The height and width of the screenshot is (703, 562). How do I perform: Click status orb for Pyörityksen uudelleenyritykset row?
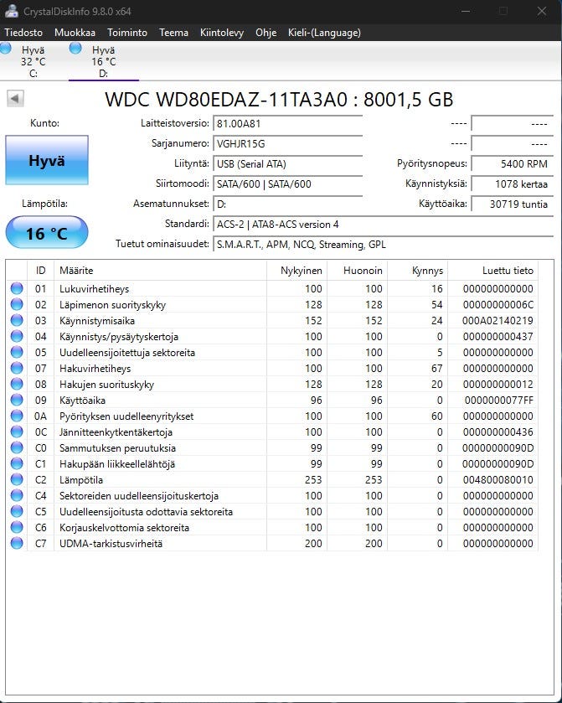pyautogui.click(x=17, y=416)
